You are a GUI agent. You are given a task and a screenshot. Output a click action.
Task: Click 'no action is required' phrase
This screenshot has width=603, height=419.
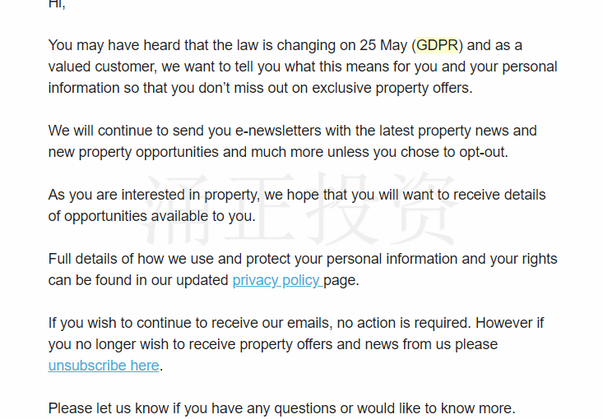pyautogui.click(x=404, y=323)
